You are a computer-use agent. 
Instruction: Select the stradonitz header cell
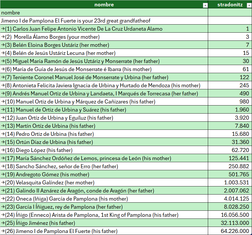230,4
